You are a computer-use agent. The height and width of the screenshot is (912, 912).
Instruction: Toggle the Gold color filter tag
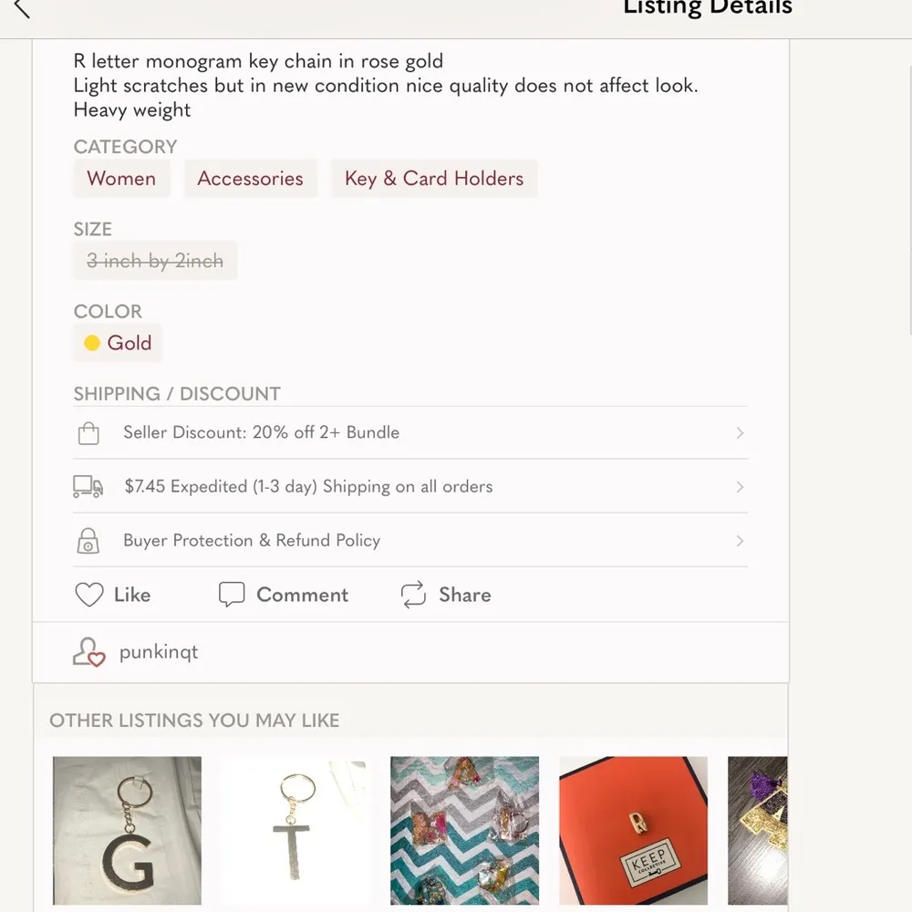(117, 343)
